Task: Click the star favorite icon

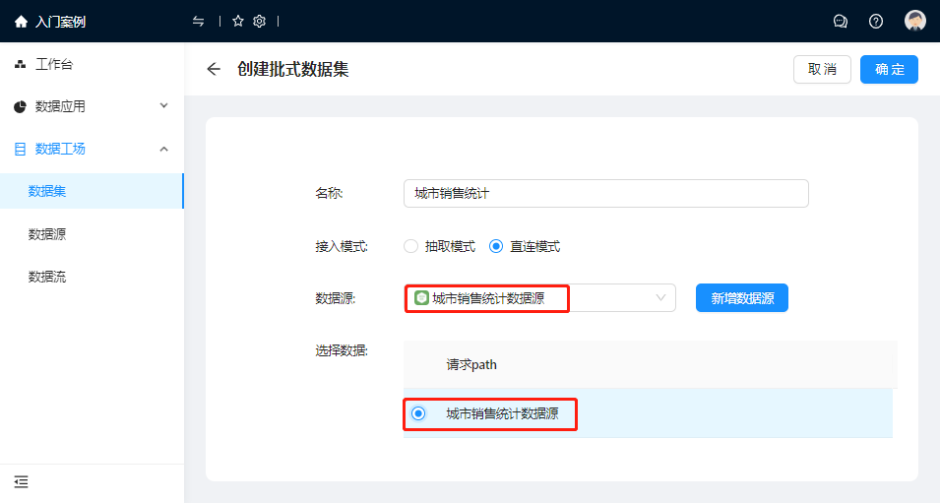Action: pos(238,22)
